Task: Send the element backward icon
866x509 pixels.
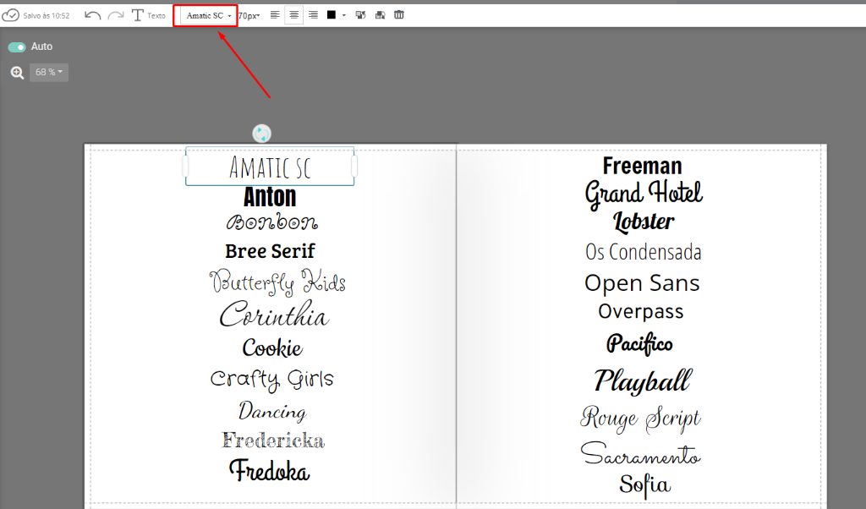Action: tap(380, 15)
